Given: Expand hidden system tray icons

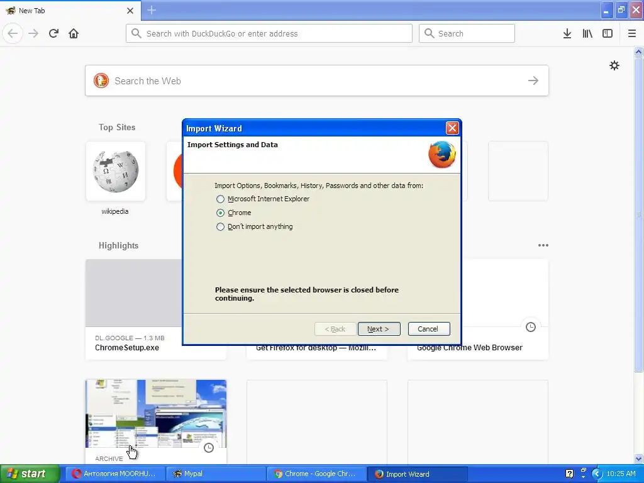Looking at the screenshot, I should (597, 474).
